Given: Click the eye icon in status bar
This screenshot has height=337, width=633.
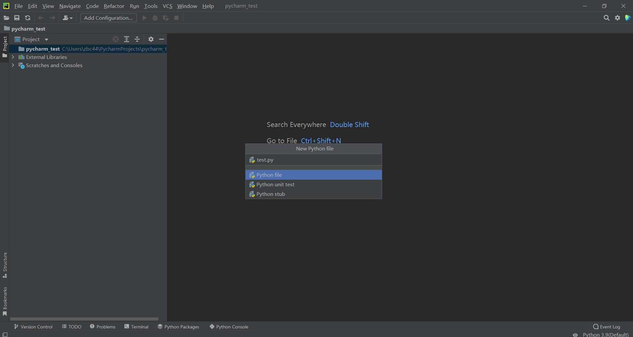Looking at the screenshot, I should click(575, 335).
